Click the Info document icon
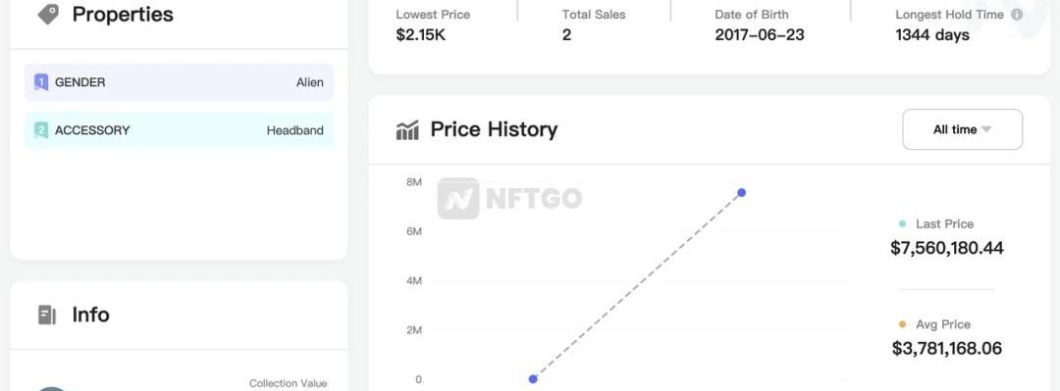This screenshot has height=391, width=1060. pos(47,315)
